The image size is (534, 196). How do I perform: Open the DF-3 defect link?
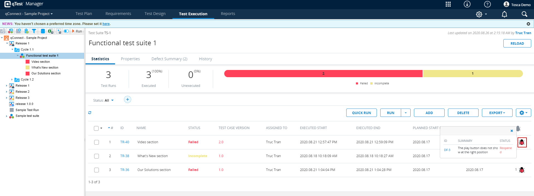coord(447,150)
